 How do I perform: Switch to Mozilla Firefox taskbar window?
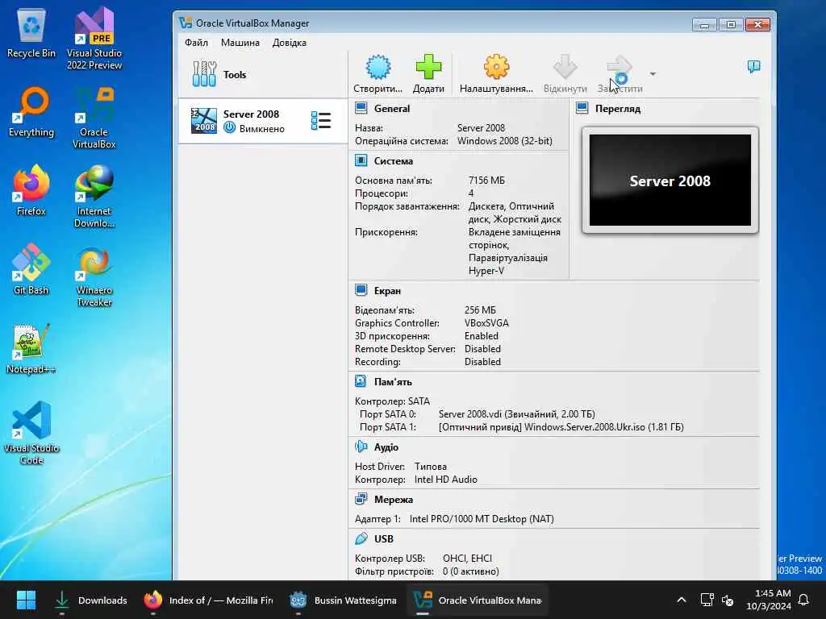pyautogui.click(x=209, y=600)
